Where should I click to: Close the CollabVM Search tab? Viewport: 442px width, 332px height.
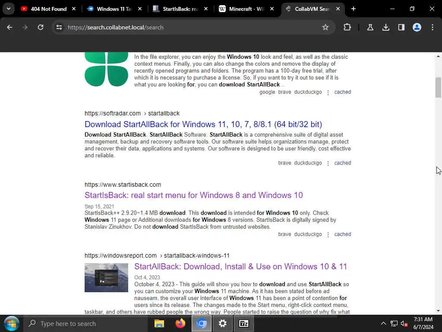(x=338, y=9)
